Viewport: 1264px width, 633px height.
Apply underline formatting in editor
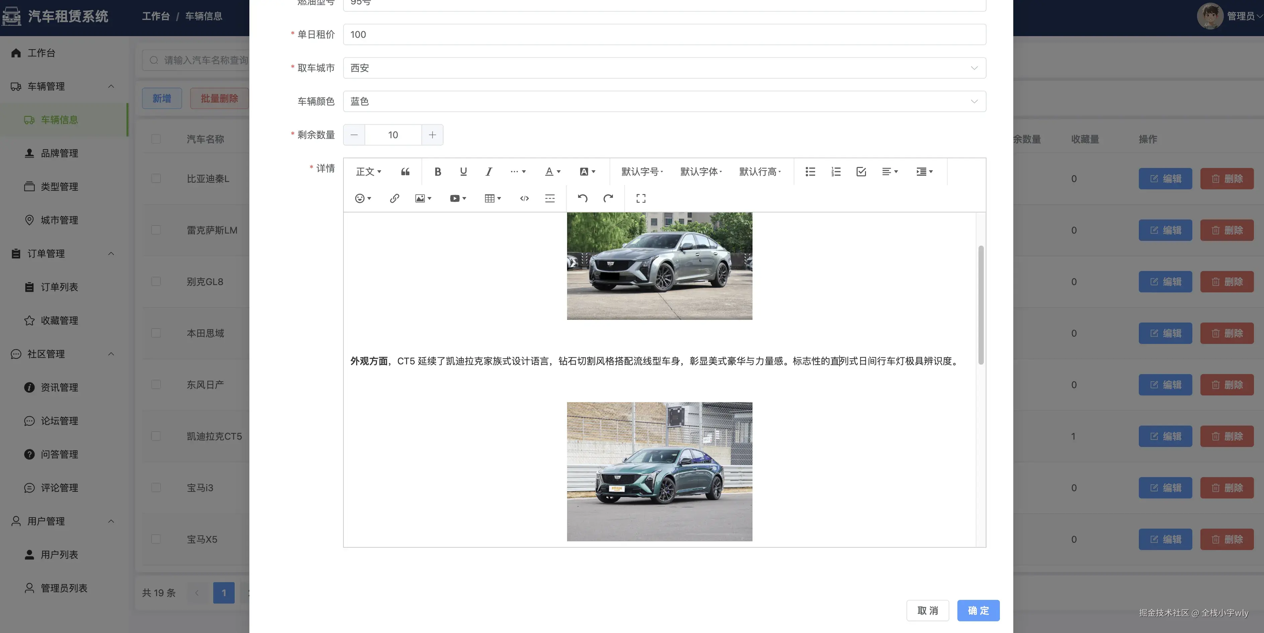coord(463,172)
